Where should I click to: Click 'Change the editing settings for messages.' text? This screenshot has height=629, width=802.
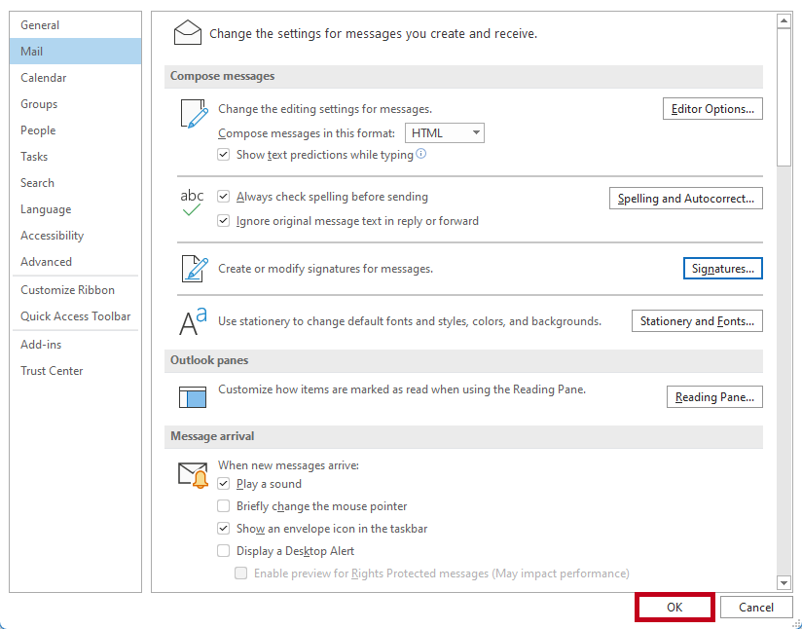325,109
